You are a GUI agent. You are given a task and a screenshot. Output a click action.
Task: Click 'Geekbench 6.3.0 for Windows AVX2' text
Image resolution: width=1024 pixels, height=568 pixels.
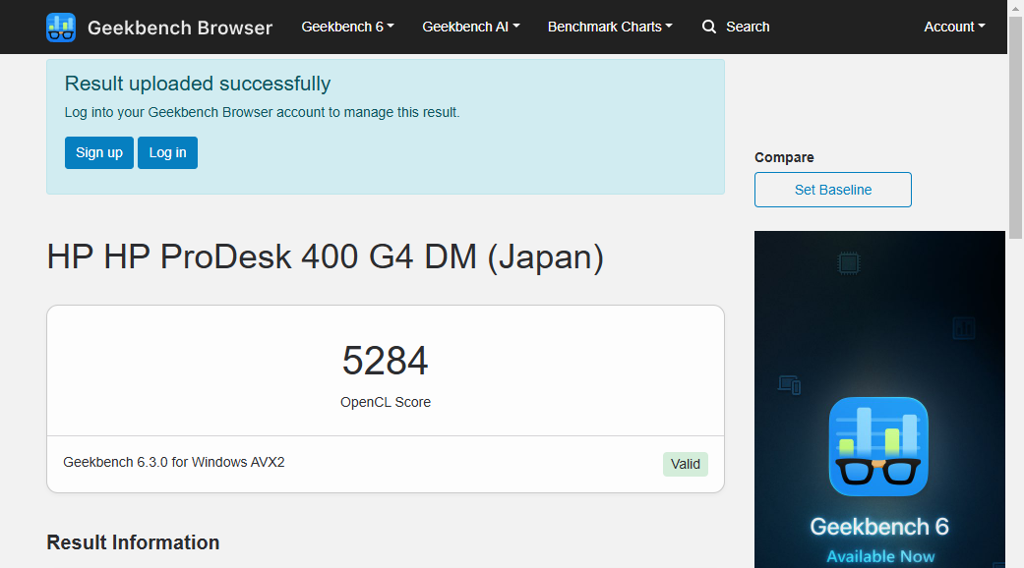pyautogui.click(x=174, y=462)
